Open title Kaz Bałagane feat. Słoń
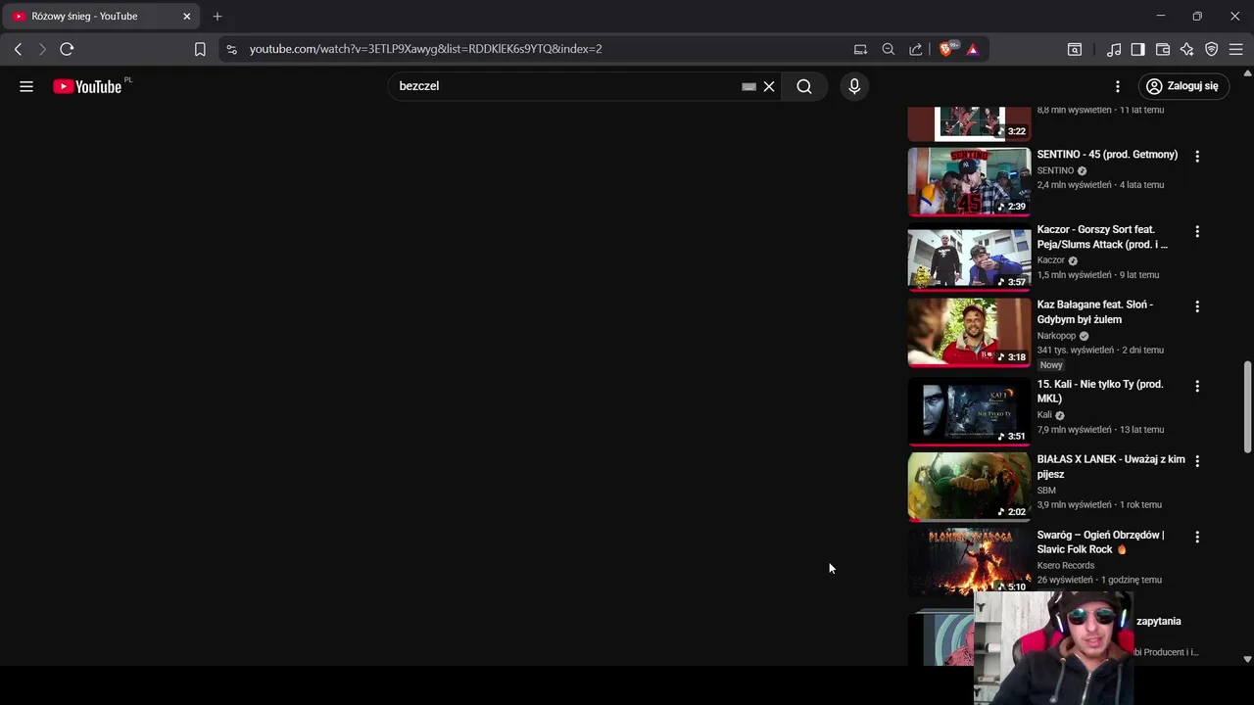 coord(1095,312)
